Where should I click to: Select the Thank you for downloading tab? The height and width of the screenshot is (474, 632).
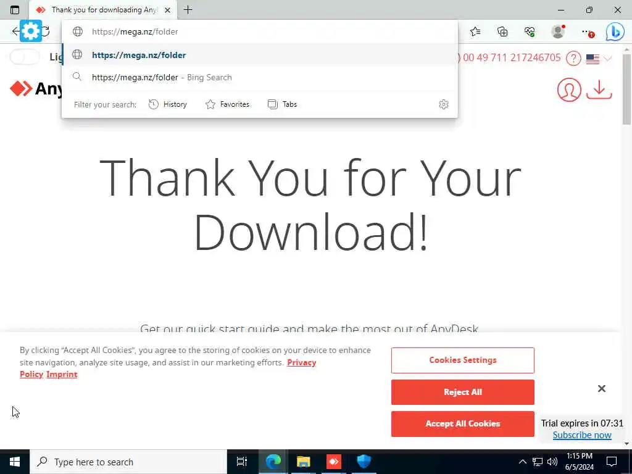(x=103, y=10)
